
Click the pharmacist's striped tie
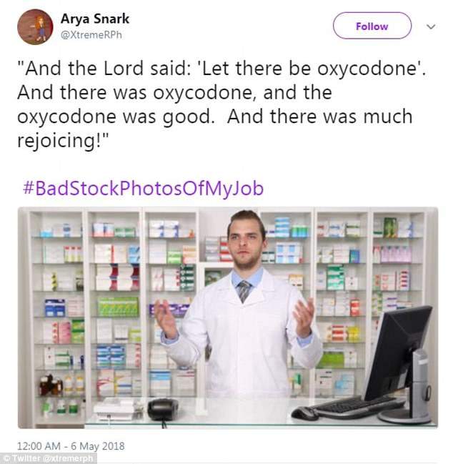click(x=244, y=291)
